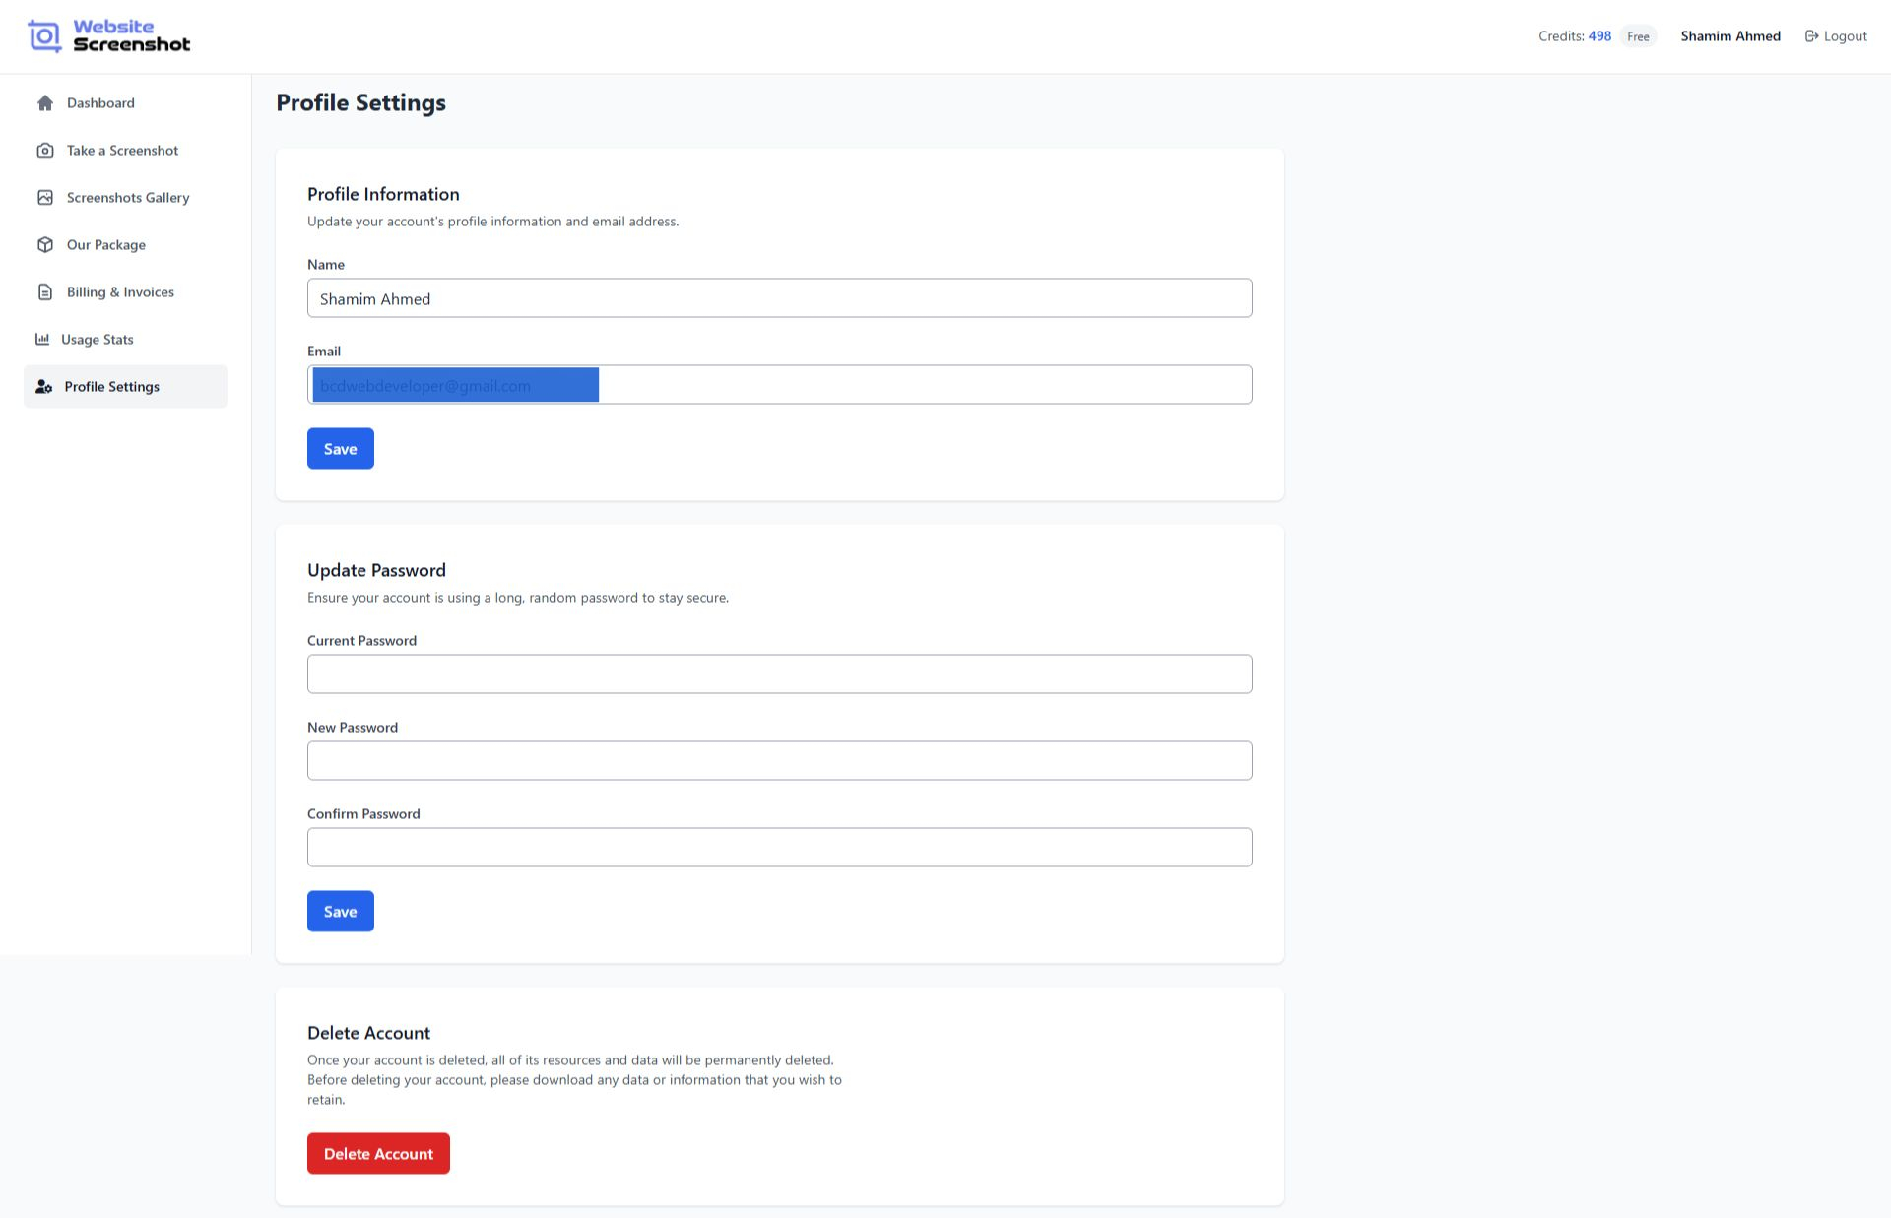1891x1218 pixels.
Task: Click the Current Password field
Action: coord(779,673)
